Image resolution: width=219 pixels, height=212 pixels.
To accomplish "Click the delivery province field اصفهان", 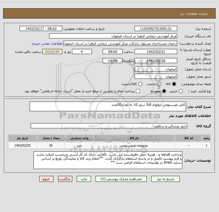I will tap(156, 69).
